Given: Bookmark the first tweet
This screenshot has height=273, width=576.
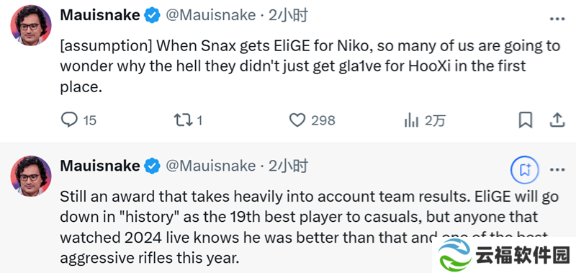Looking at the screenshot, I should click(x=526, y=120).
